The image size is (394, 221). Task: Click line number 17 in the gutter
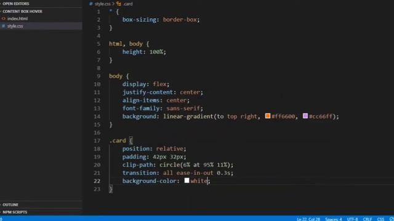(x=97, y=141)
